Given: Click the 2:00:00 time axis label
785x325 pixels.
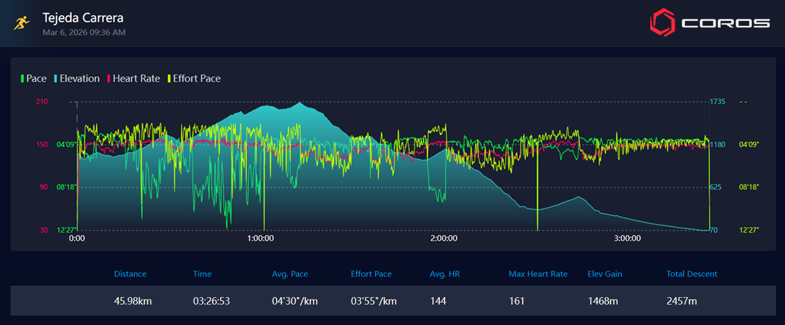Looking at the screenshot, I should [444, 238].
